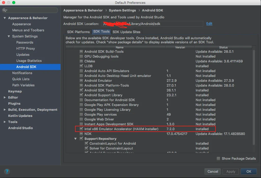The image size is (261, 178).
Task: Confirm with the OK button
Action: tap(249, 171)
